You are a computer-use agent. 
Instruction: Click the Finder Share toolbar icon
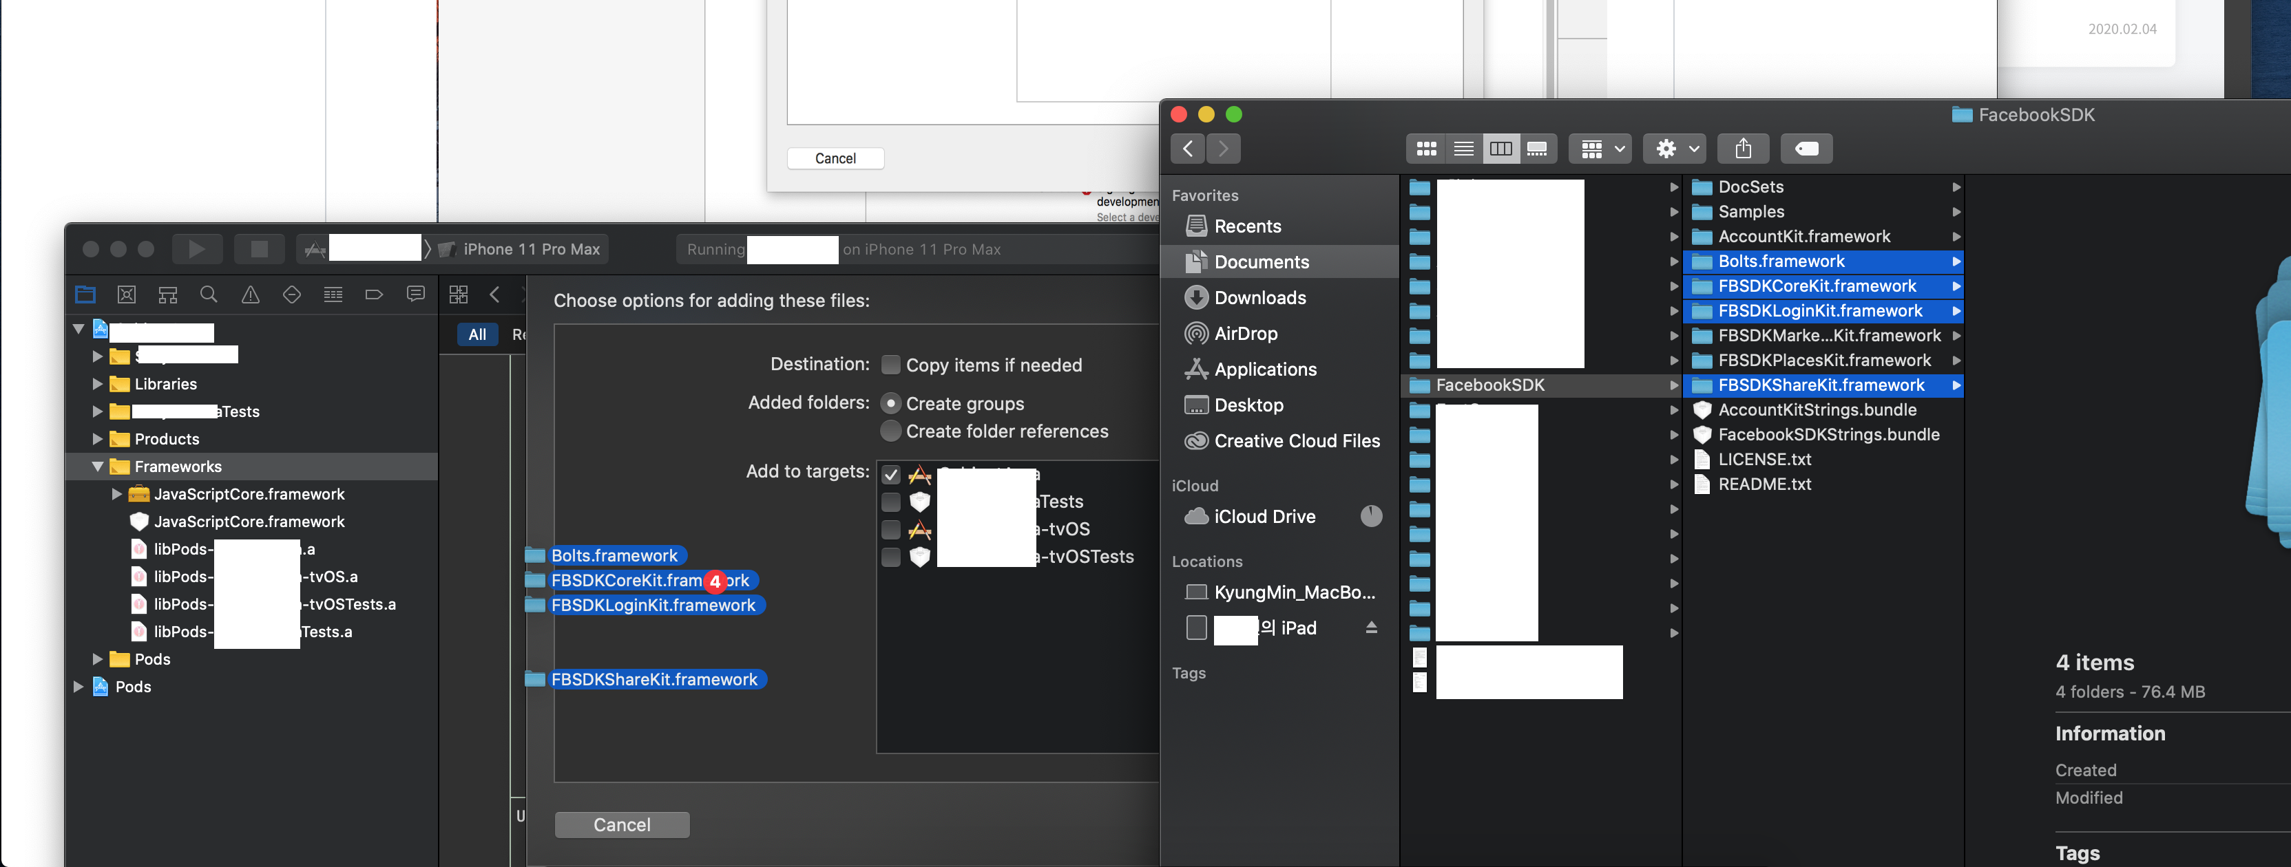click(x=1742, y=149)
